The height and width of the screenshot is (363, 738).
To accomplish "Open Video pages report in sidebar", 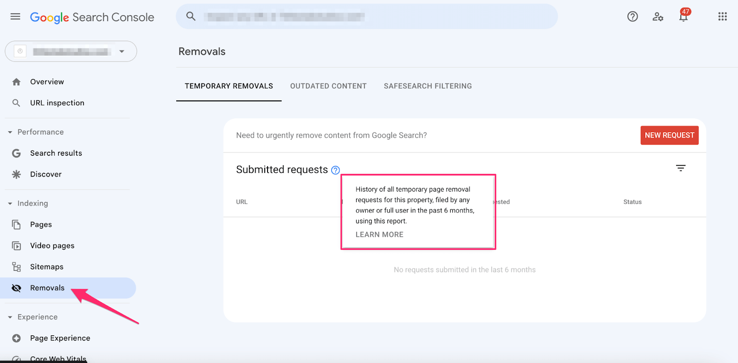I will (52, 246).
